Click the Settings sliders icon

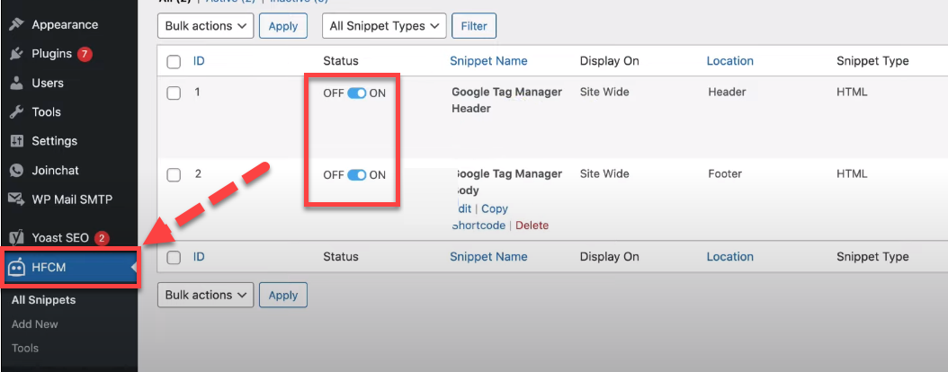tap(17, 141)
